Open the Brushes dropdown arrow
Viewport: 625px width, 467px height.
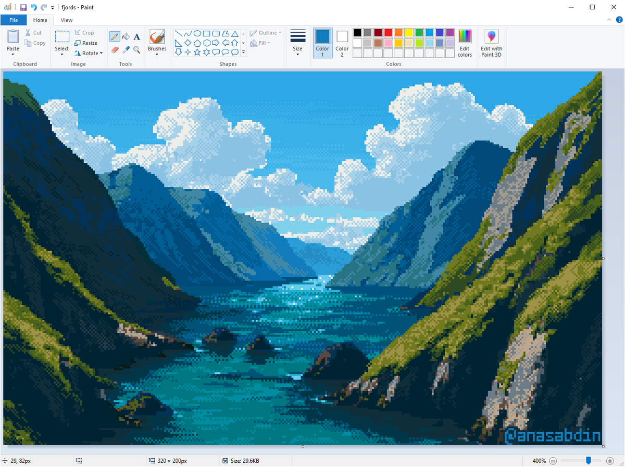[x=157, y=54]
